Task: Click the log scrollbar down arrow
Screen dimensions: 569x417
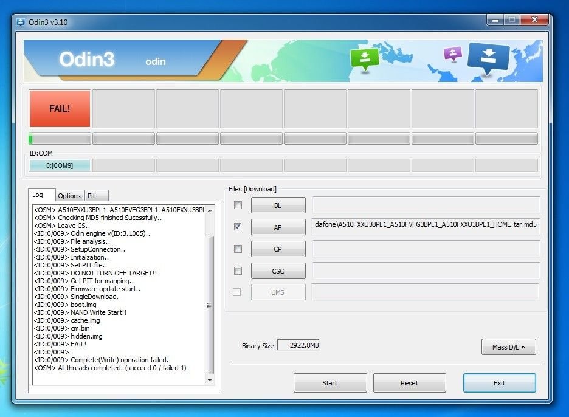Action: [x=210, y=381]
